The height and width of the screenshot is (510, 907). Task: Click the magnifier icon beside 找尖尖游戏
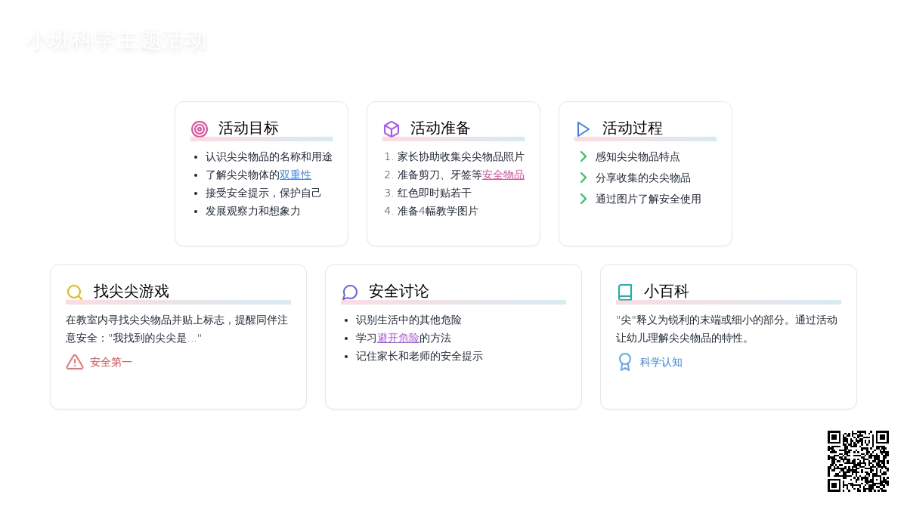tap(75, 292)
